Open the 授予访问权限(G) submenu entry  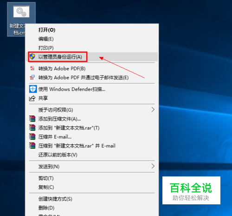click(x=92, y=110)
